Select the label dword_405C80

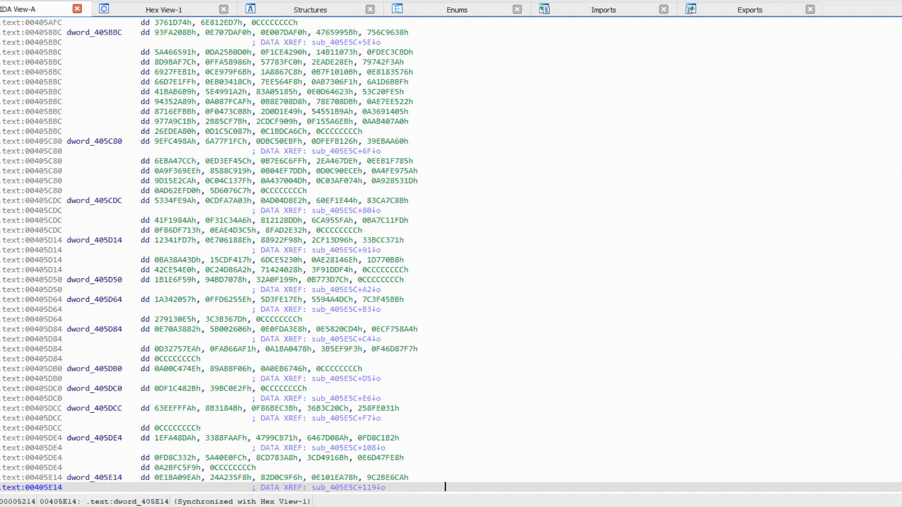pyautogui.click(x=94, y=141)
